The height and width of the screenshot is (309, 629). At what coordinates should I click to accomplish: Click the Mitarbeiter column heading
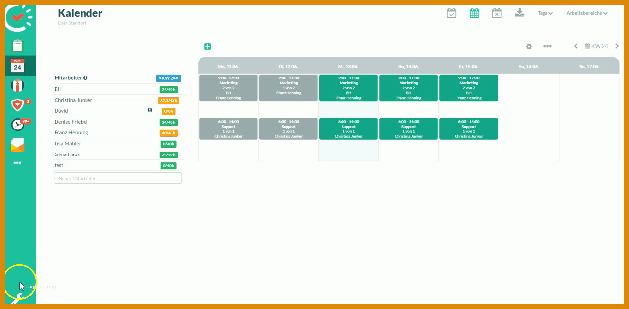[x=68, y=77]
